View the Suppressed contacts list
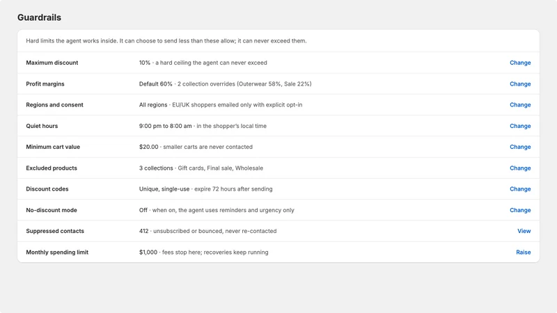This screenshot has width=557, height=313. click(x=524, y=231)
